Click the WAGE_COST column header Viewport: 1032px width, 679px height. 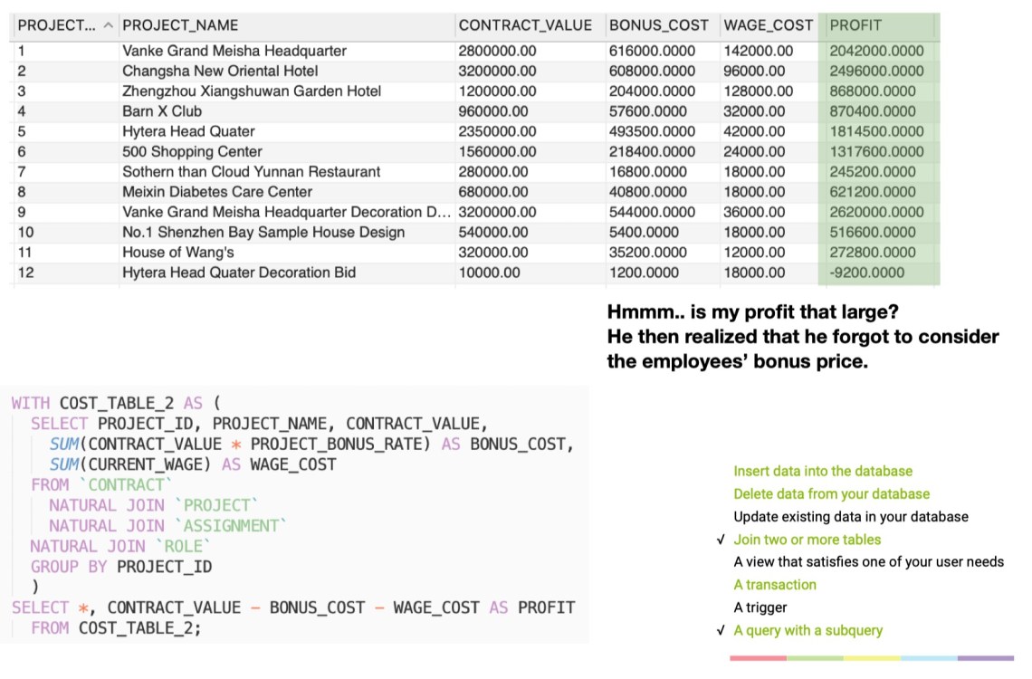(x=768, y=25)
